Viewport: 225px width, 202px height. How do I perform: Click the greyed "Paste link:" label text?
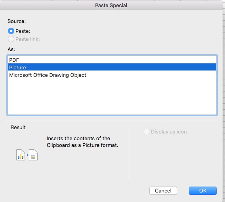point(28,39)
